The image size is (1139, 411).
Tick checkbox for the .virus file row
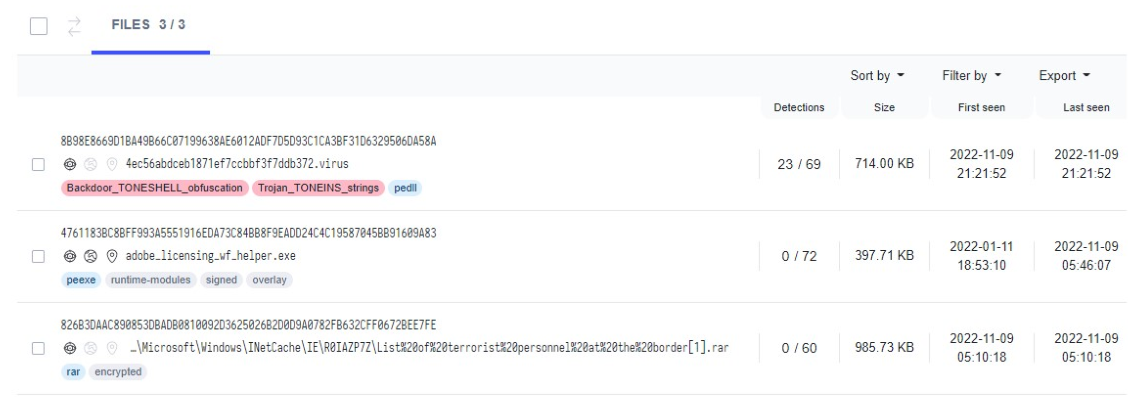click(x=38, y=164)
